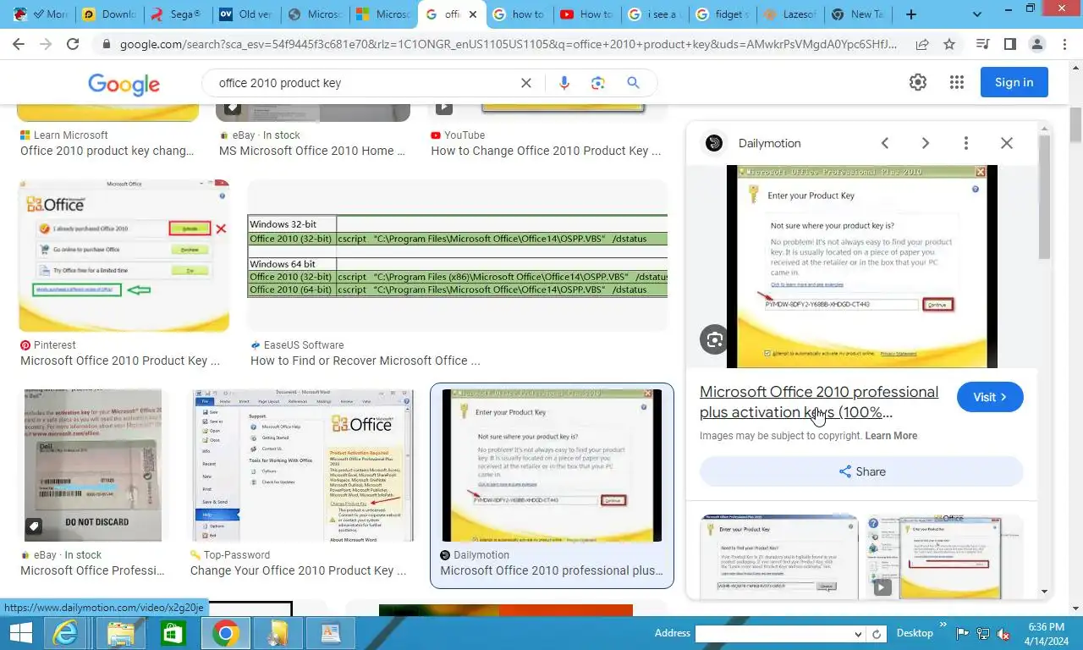Open Chrome media controls icon
Viewport: 1083px width, 650px height.
coord(983,44)
